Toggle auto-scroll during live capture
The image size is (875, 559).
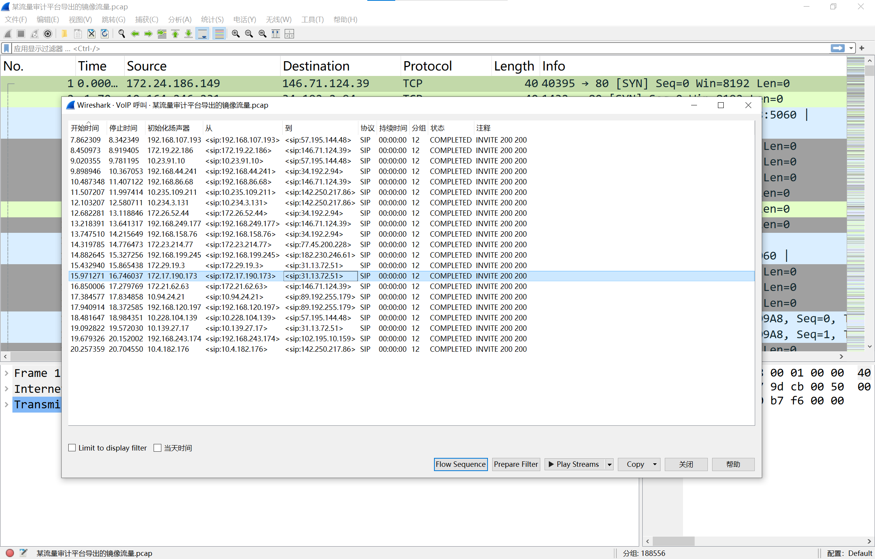202,34
